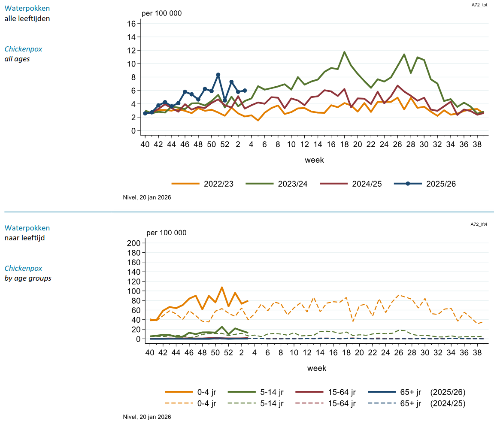Click the solid blue 65+ jr legend entry
494x424 pixels.
pos(382,392)
